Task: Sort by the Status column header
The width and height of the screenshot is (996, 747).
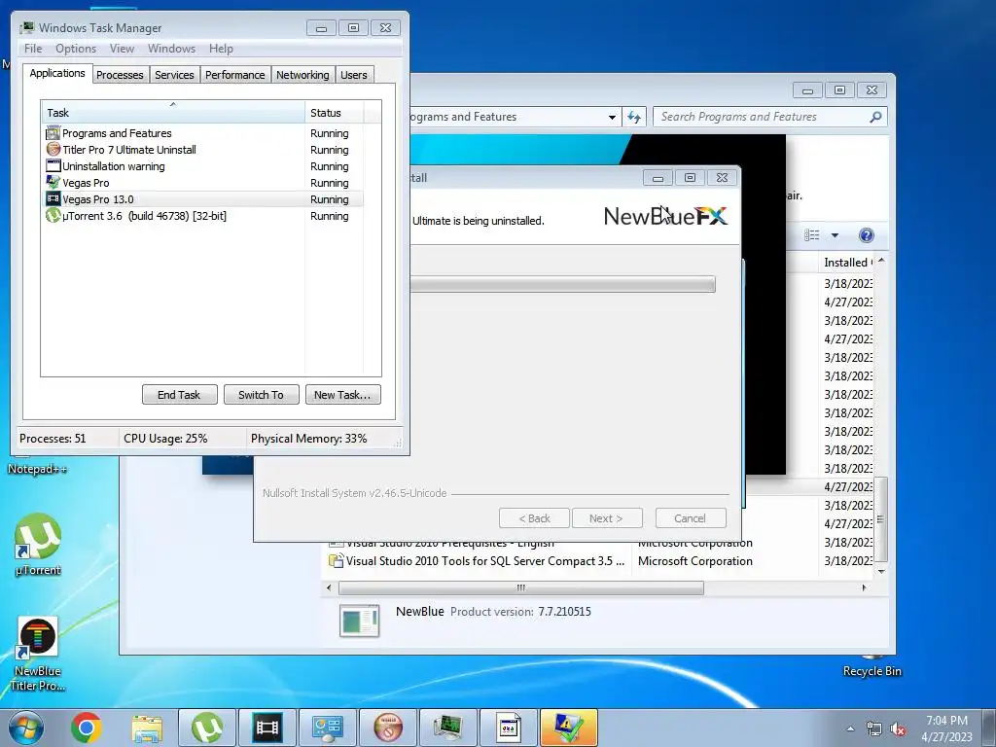Action: pyautogui.click(x=335, y=113)
